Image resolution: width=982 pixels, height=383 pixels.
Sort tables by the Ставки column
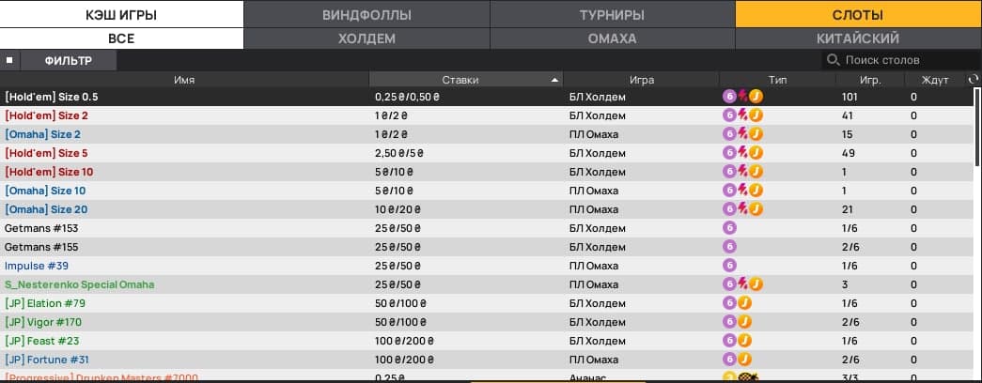pos(466,80)
